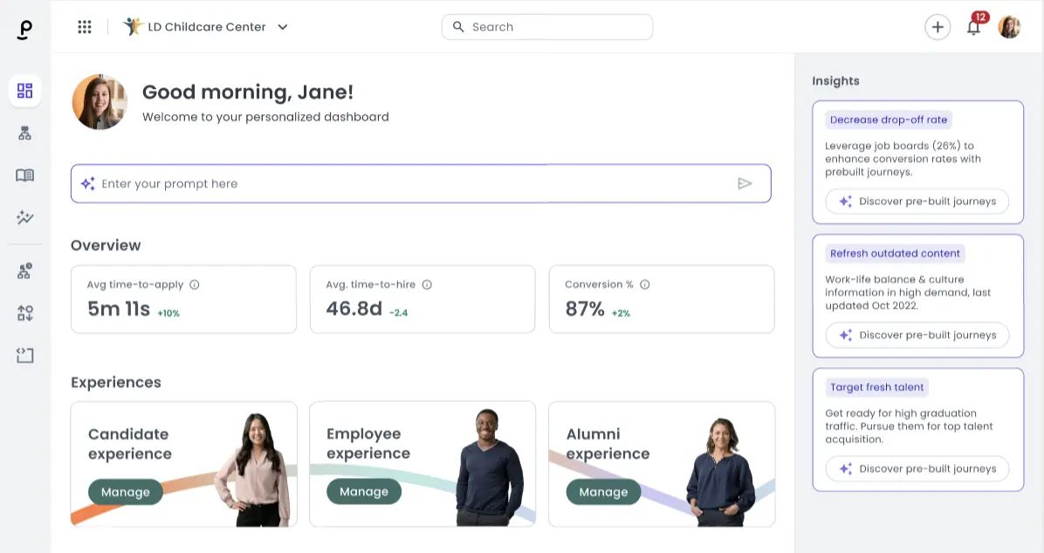The width and height of the screenshot is (1044, 553).
Task: Click the info icon beside Avg time-to-apply
Action: (194, 283)
